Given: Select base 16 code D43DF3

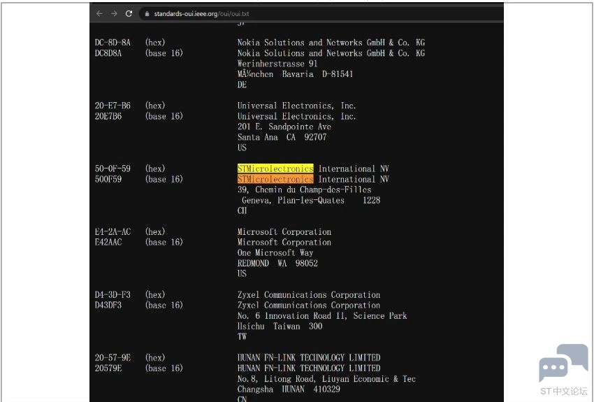Looking at the screenshot, I should coord(108,305).
